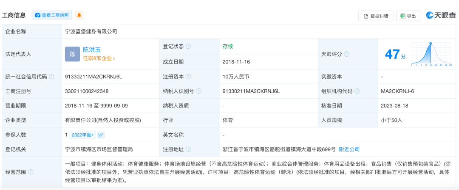Click staff size 小于50人
Image resolution: width=459 pixels, height=190 pixels.
[392, 120]
